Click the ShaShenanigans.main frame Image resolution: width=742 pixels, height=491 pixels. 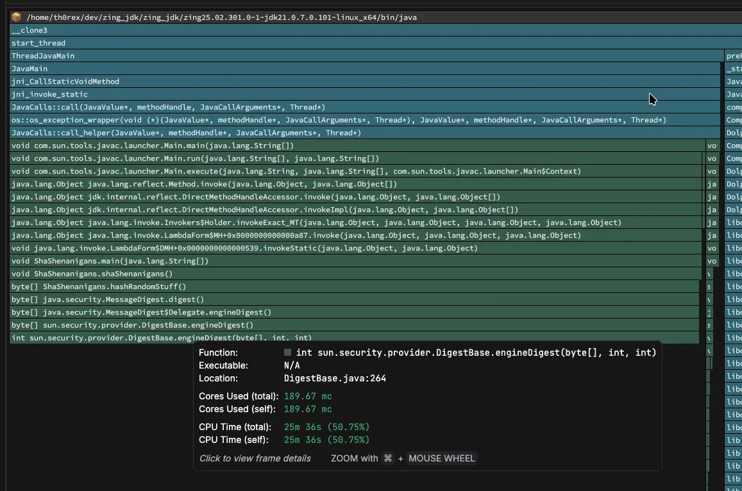pos(108,261)
